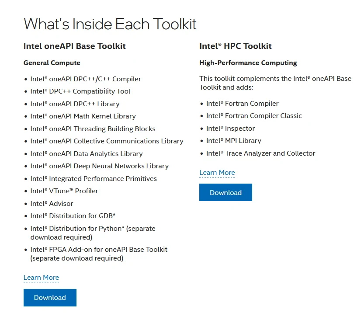
Task: Click 'Intel oneAPI Math Kernel Library' item
Action: point(83,116)
